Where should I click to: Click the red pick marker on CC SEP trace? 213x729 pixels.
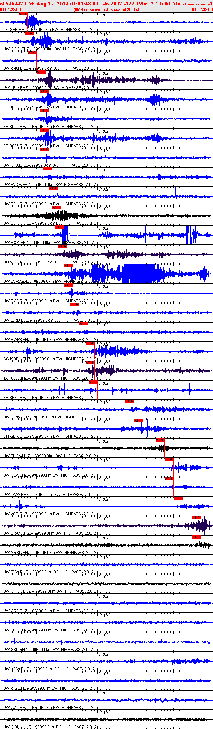coord(23,14)
